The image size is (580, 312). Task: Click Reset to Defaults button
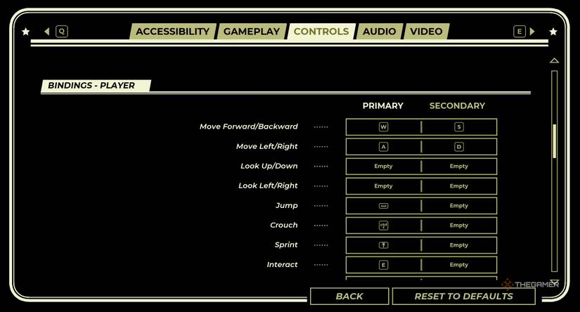tap(463, 297)
